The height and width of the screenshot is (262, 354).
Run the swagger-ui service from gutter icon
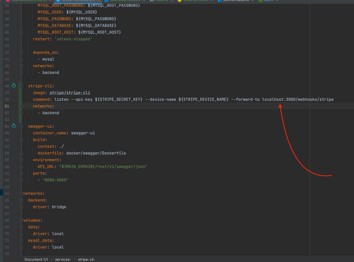point(14,126)
